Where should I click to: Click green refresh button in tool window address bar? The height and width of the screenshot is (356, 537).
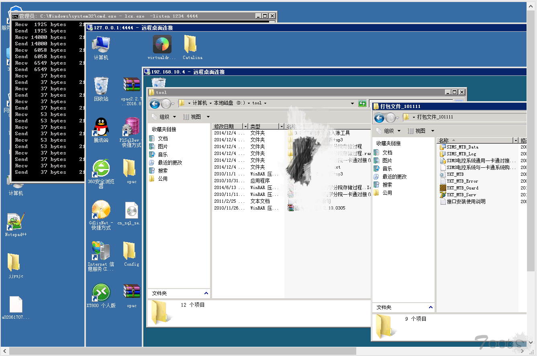[x=362, y=104]
